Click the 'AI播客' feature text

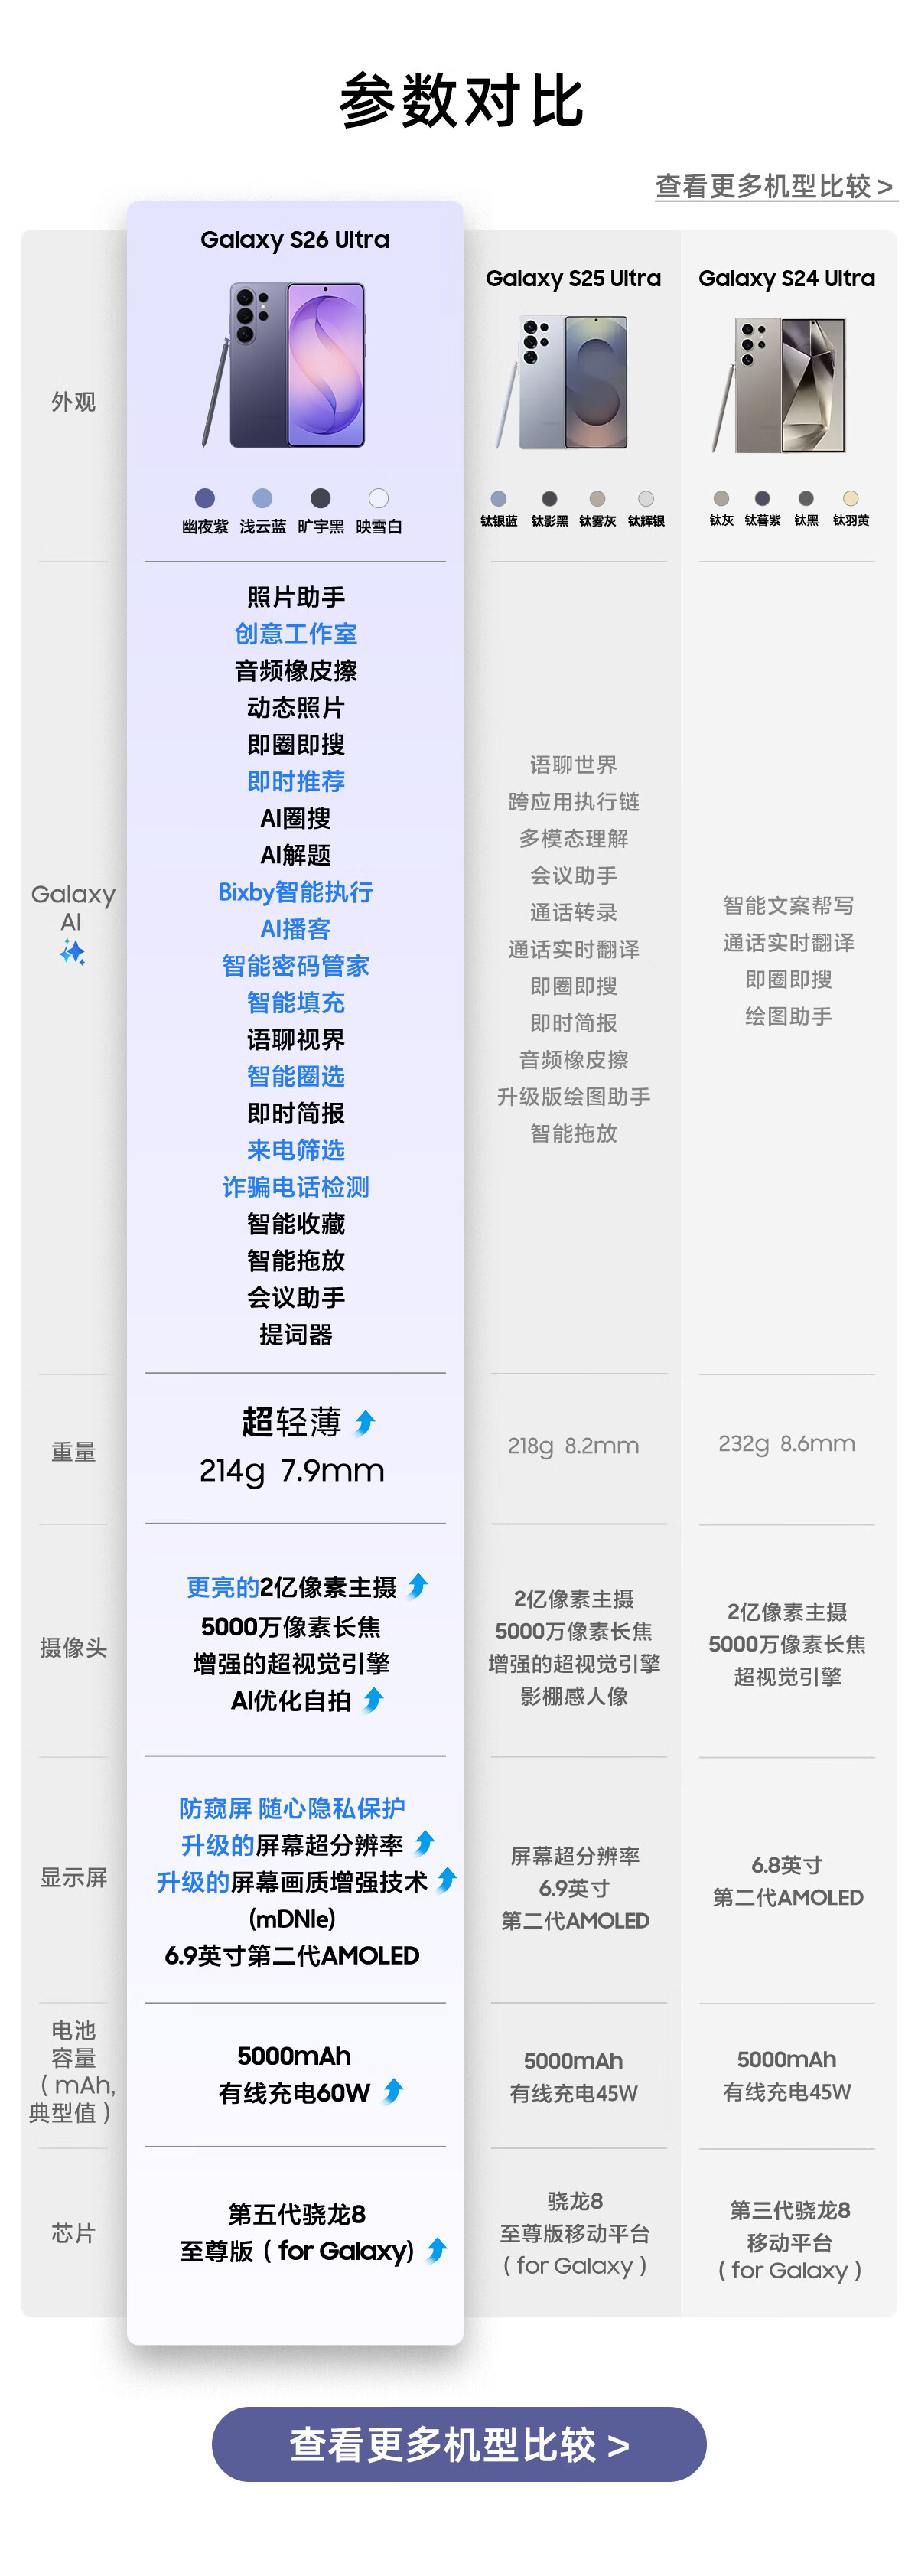(296, 929)
